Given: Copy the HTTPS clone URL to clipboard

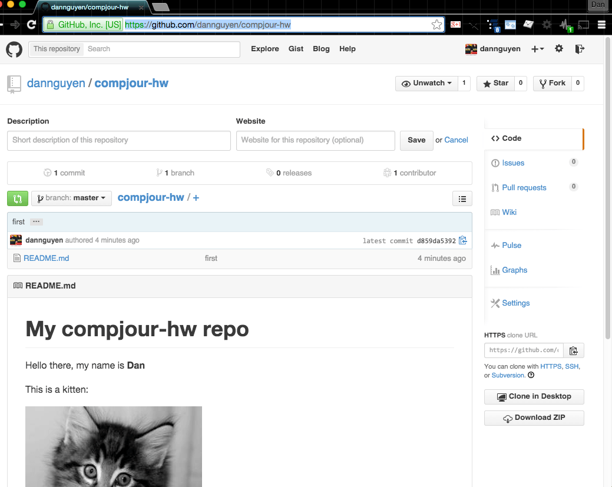Looking at the screenshot, I should (573, 350).
